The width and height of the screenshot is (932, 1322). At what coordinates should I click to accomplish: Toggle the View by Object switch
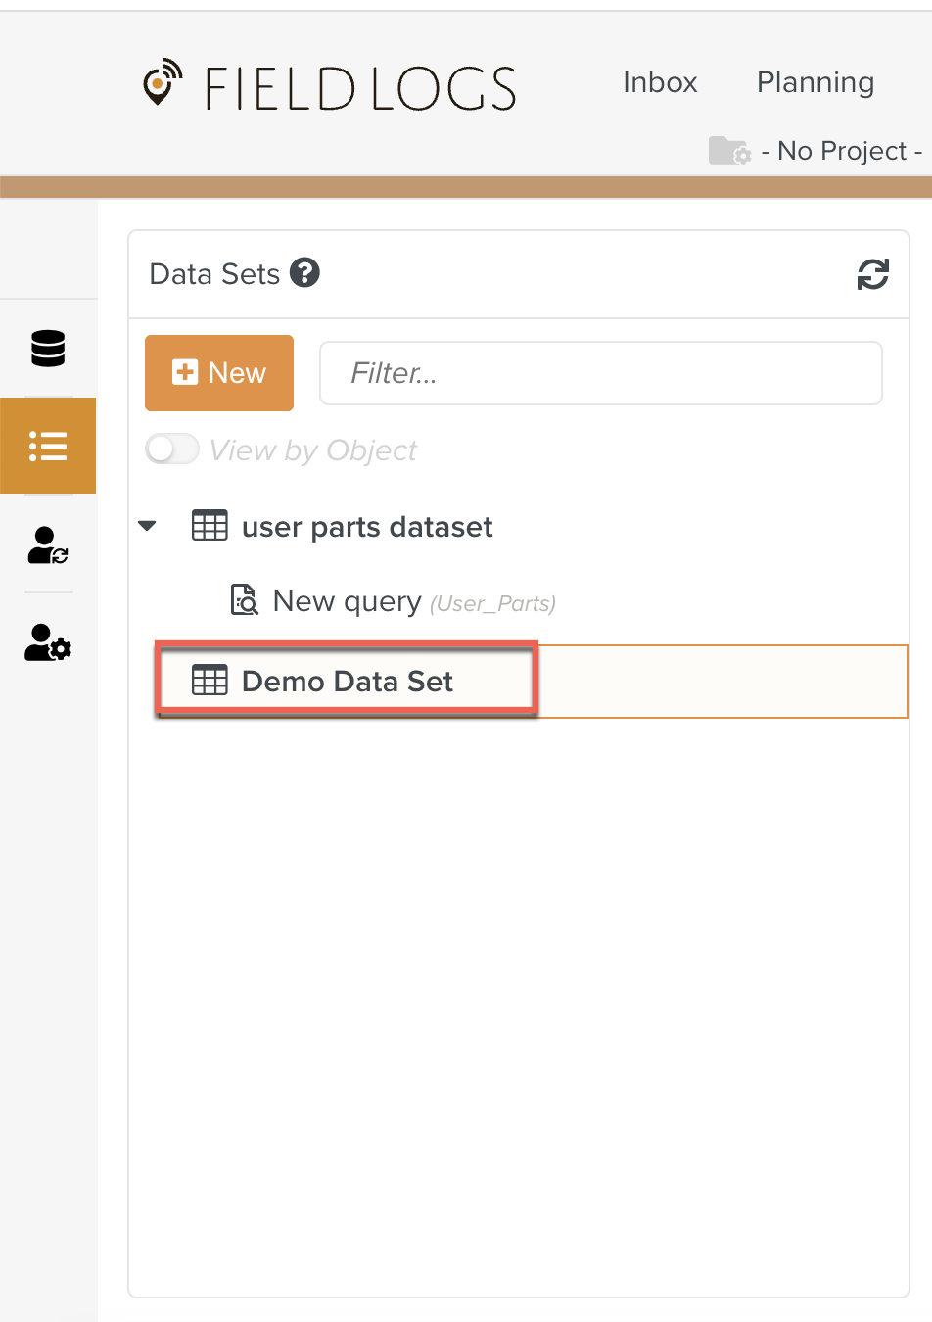(172, 449)
